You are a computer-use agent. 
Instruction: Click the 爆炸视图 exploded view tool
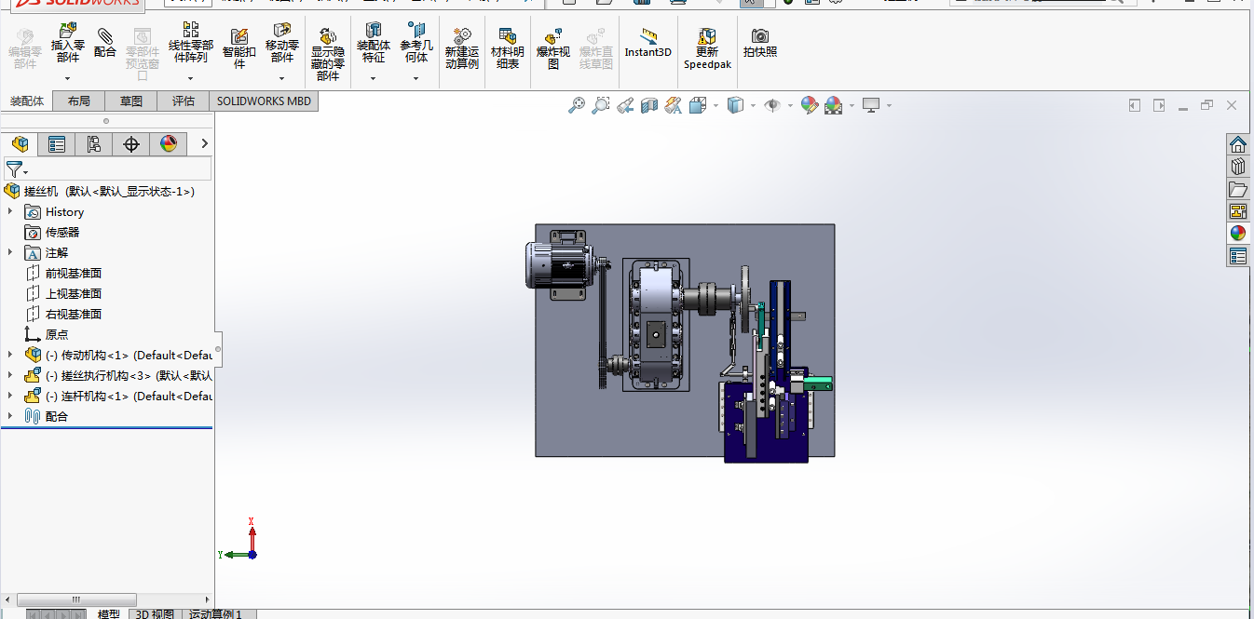click(553, 48)
